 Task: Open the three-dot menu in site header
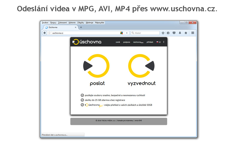point(164,42)
